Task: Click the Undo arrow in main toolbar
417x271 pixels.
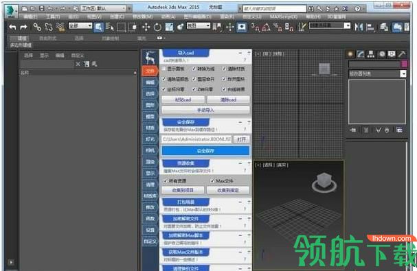Action: (x=12, y=27)
